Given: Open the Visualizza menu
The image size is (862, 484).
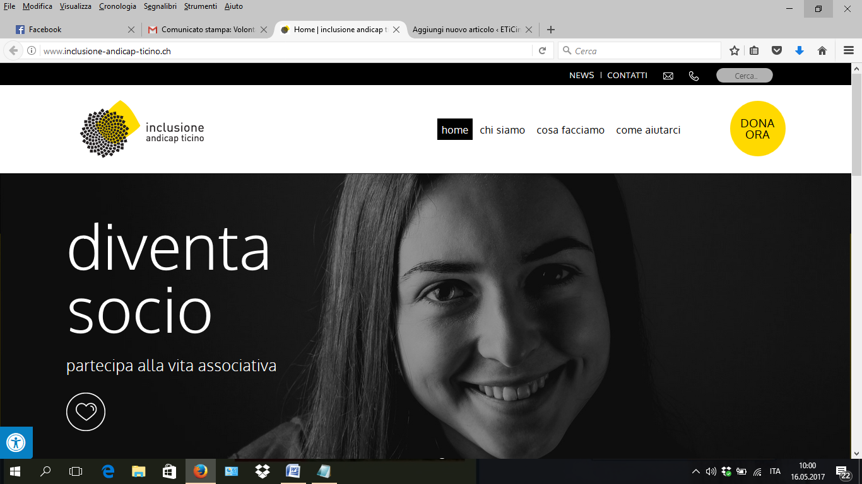Looking at the screenshot, I should [x=76, y=6].
